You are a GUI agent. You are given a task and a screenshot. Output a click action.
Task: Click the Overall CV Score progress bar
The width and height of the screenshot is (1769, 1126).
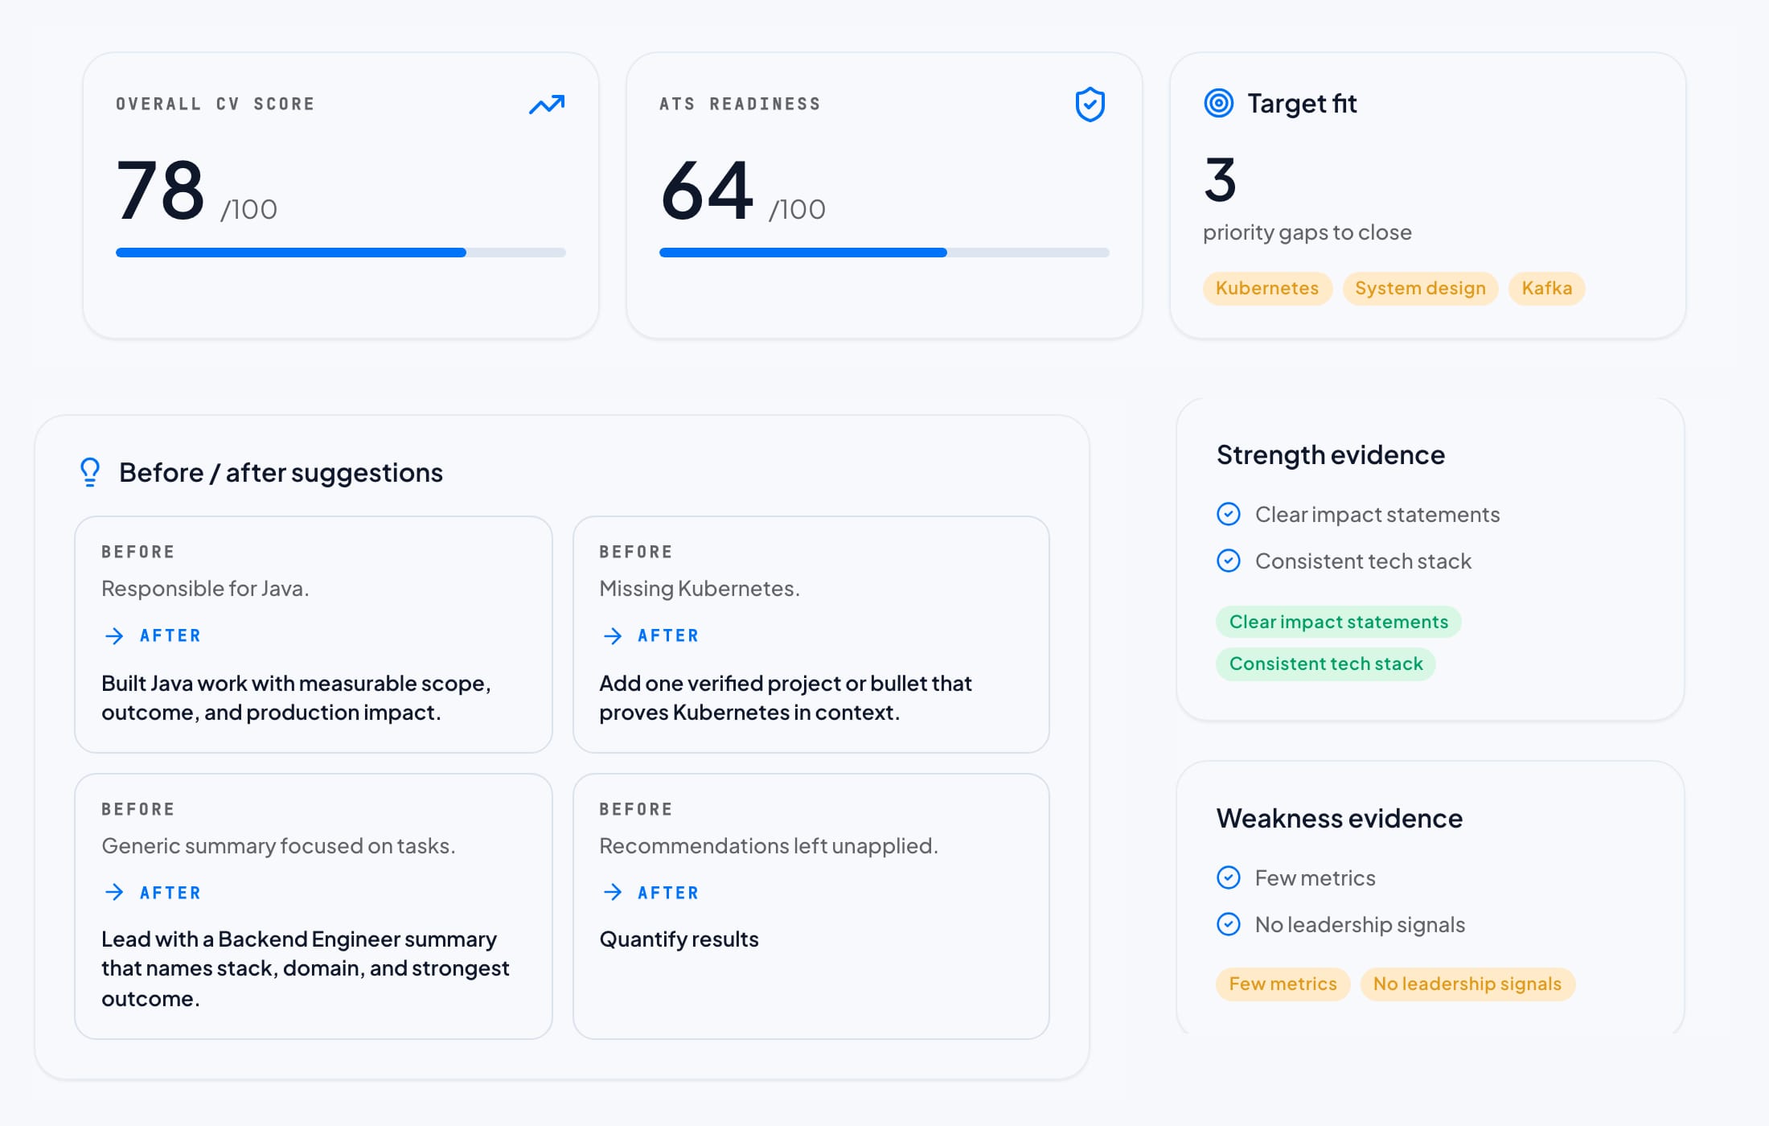click(x=341, y=253)
